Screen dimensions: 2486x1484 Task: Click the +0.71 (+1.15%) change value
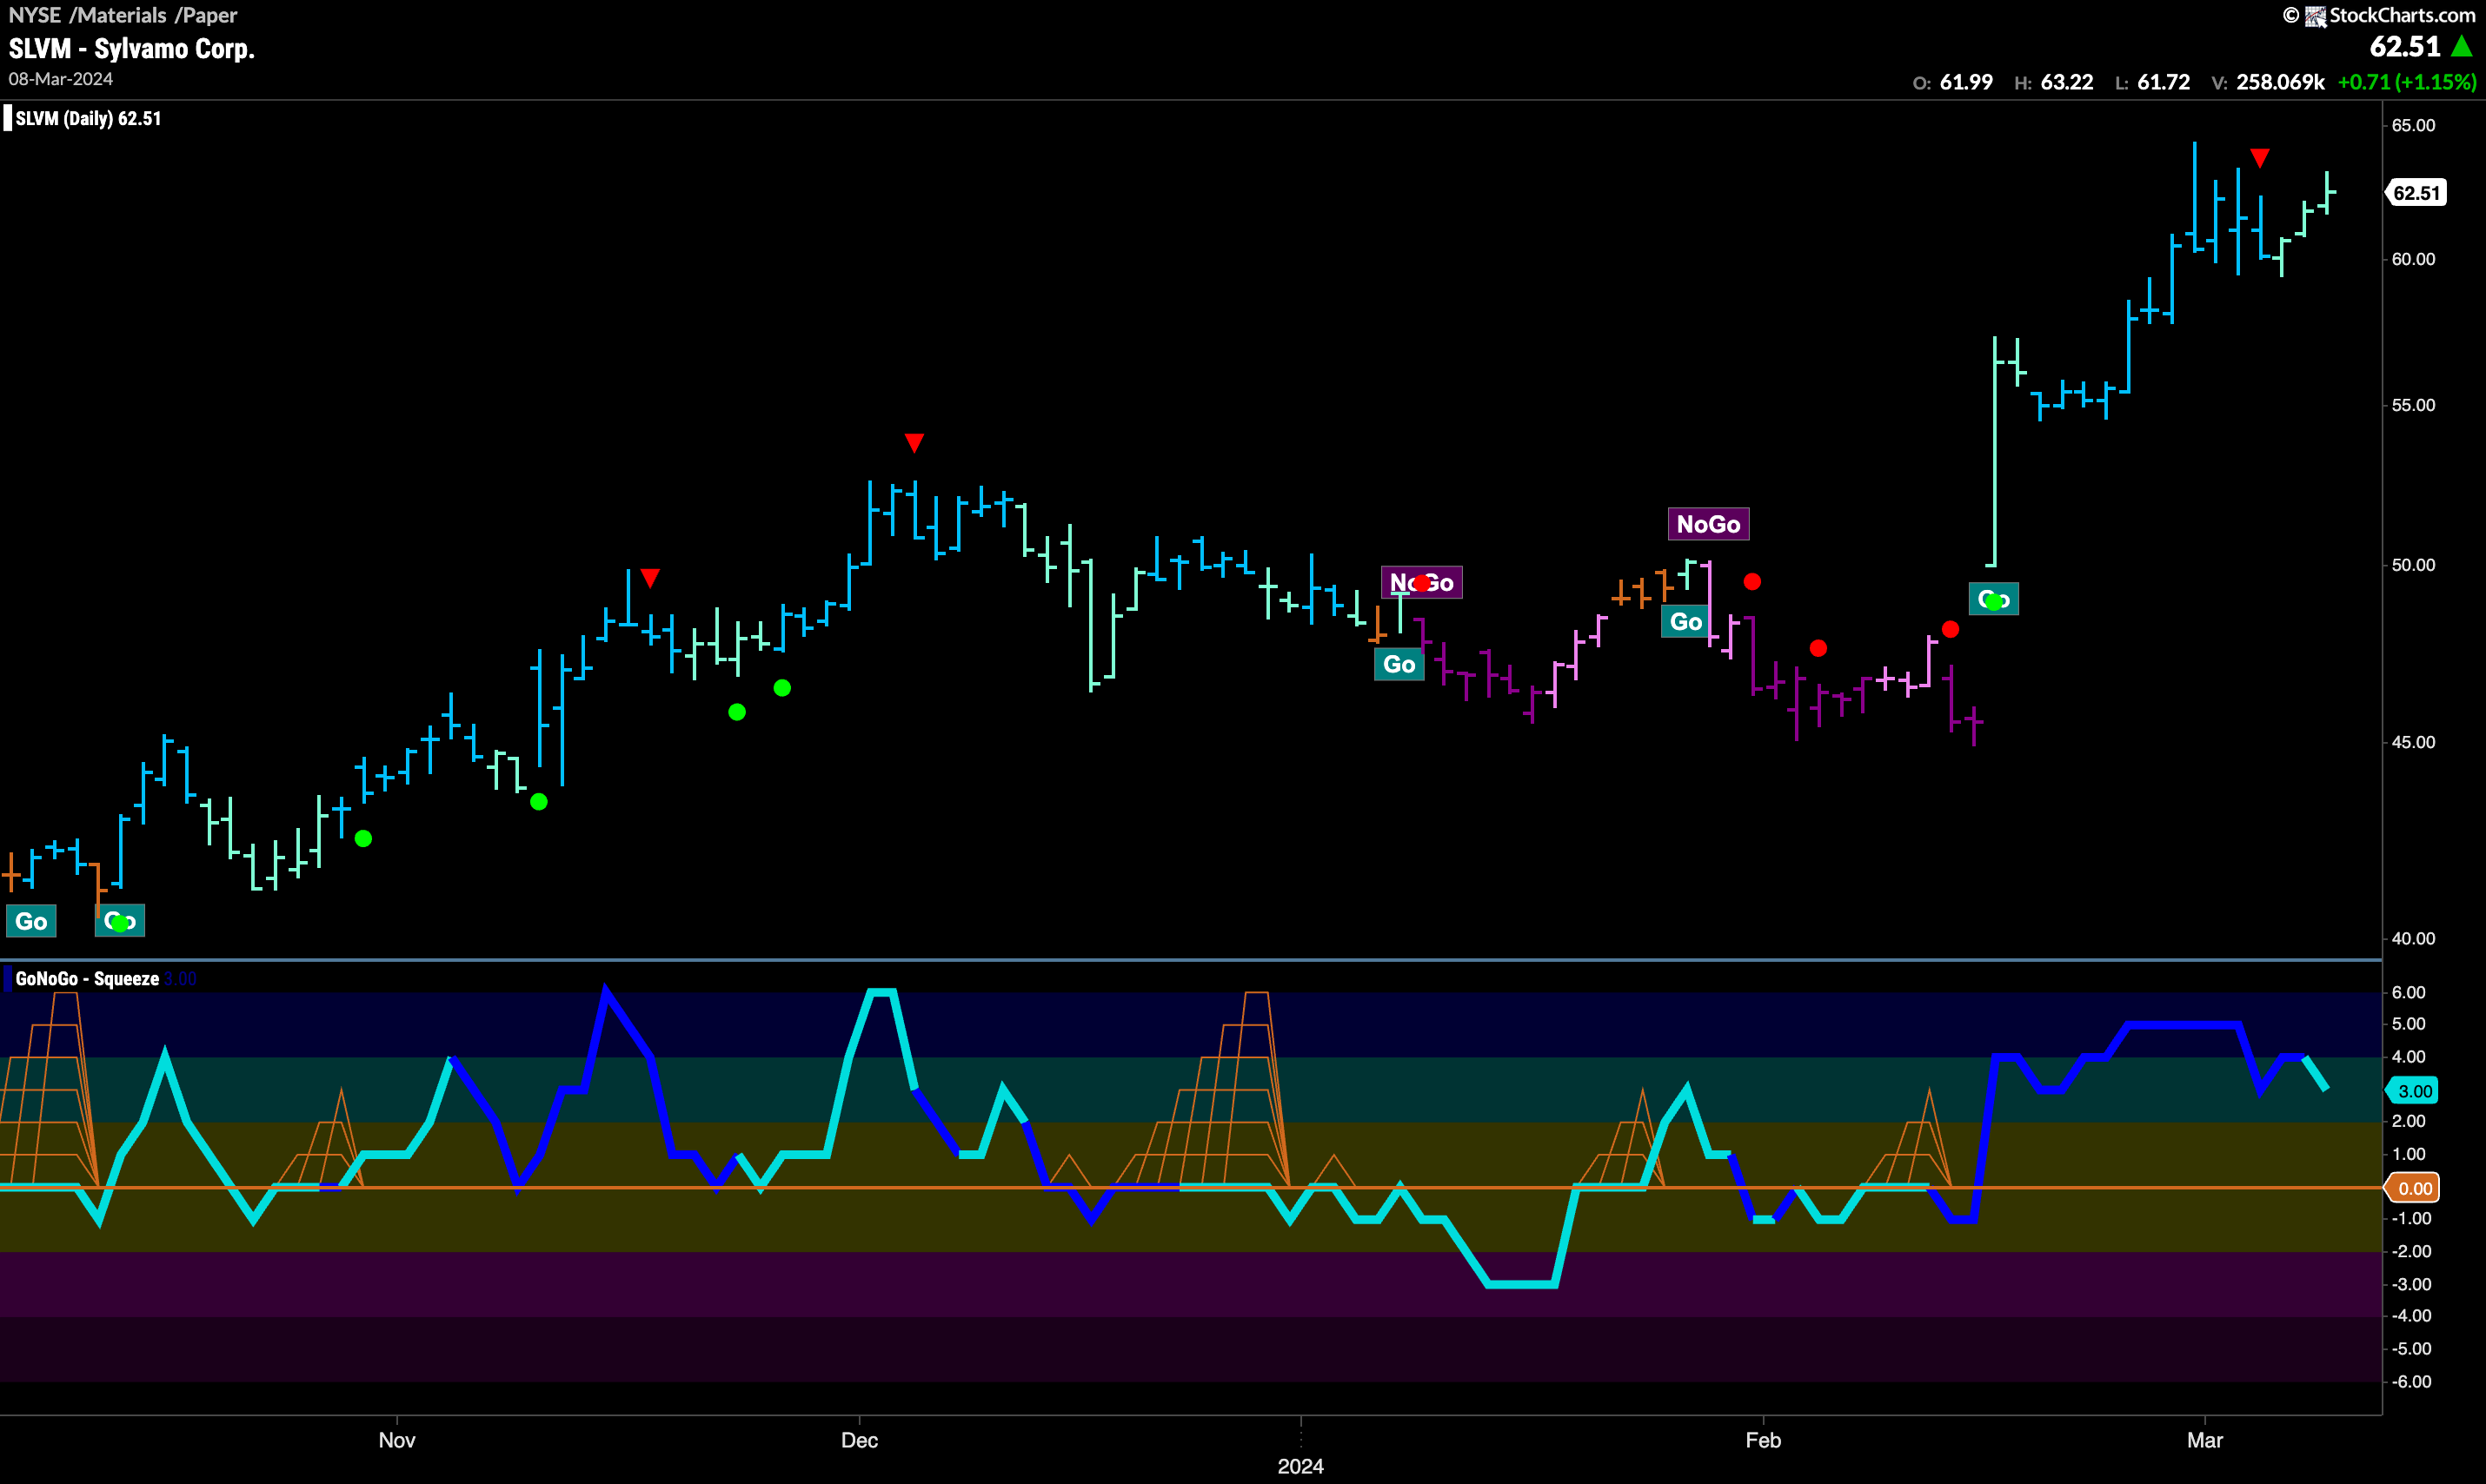2407,83
